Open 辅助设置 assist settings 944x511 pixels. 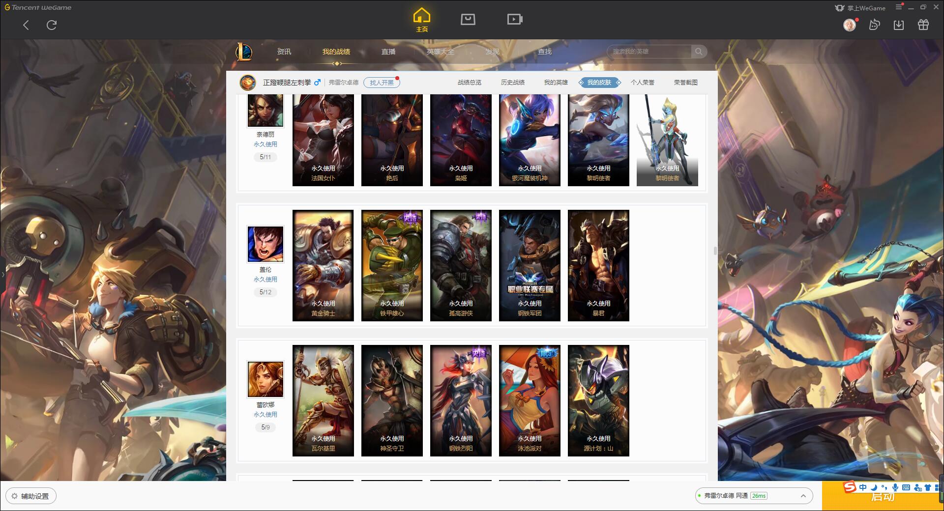point(31,496)
